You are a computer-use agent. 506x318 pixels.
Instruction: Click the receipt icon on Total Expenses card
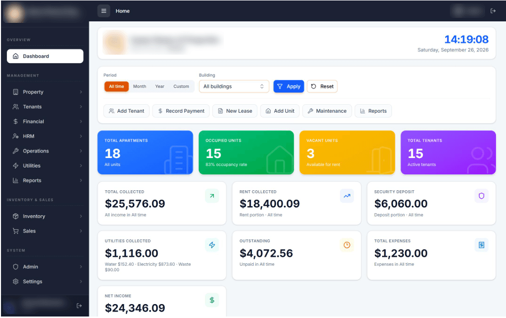click(x=482, y=245)
